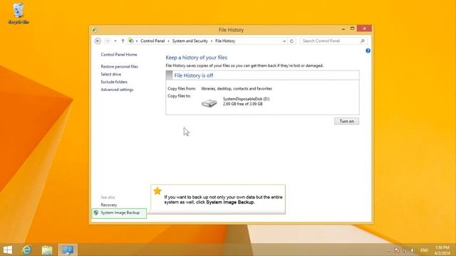Viewport: 456px width, 256px height.
Task: Click the File History window title icon
Action: click(x=95, y=30)
